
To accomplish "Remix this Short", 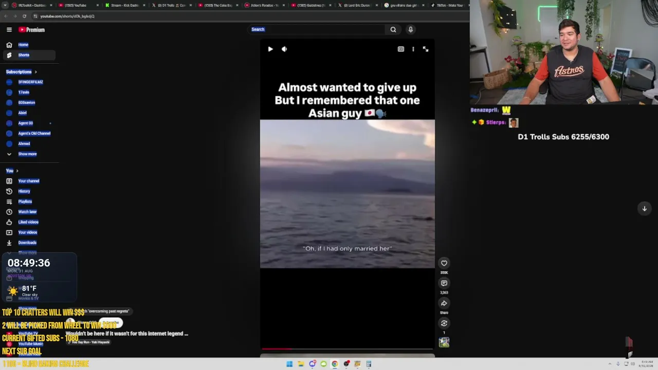I will (x=444, y=323).
